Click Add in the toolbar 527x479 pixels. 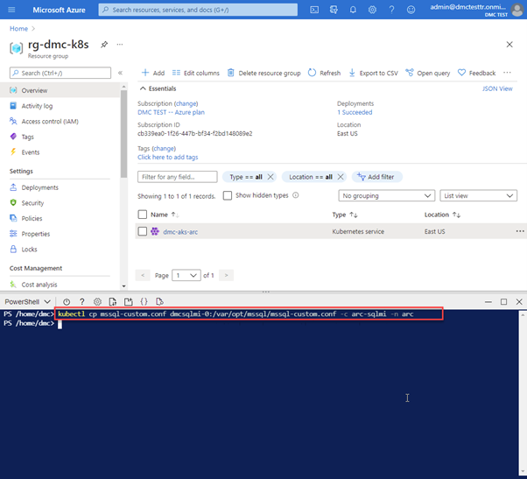click(x=153, y=73)
